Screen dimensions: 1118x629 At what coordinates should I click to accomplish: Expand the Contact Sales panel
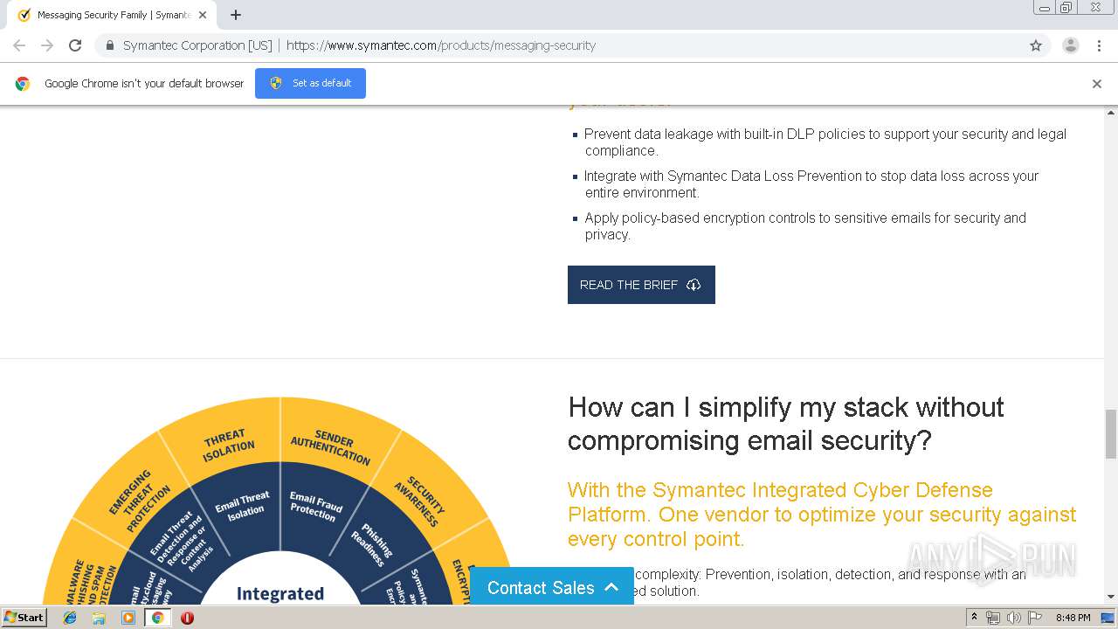click(552, 588)
